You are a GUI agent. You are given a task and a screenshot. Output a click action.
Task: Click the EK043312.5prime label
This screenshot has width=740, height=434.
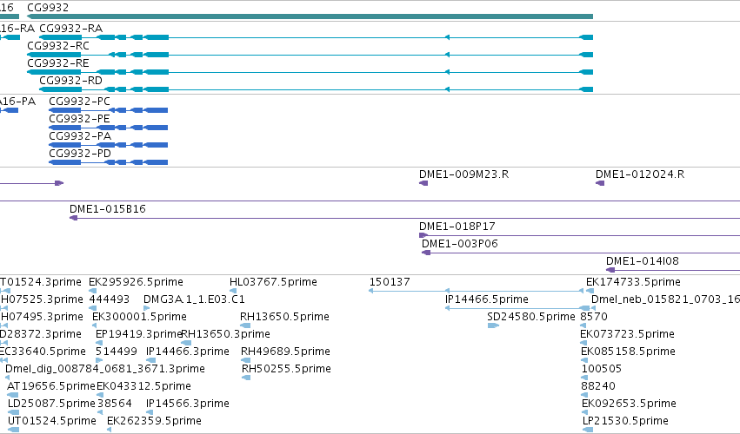143,386
